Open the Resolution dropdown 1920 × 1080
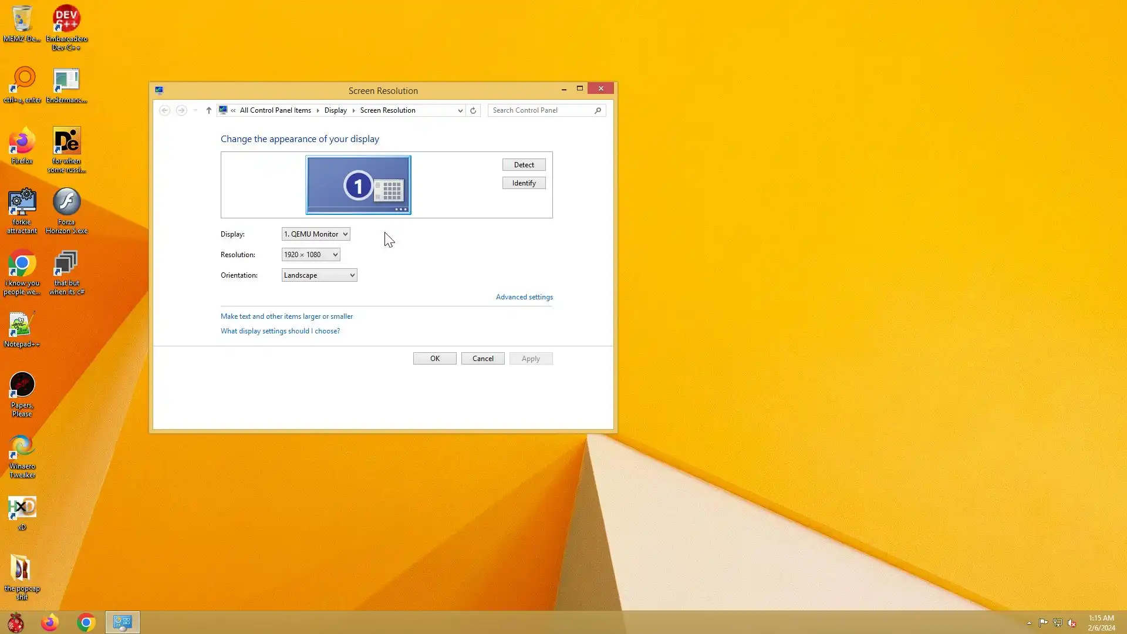The height and width of the screenshot is (634, 1127). [x=311, y=255]
